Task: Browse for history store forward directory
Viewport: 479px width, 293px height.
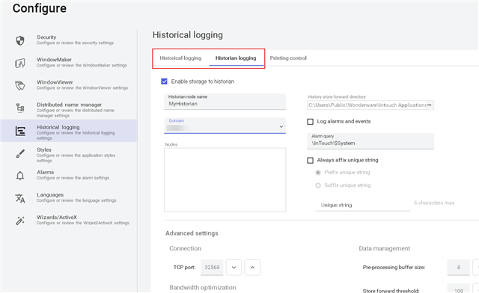Action: pyautogui.click(x=429, y=105)
